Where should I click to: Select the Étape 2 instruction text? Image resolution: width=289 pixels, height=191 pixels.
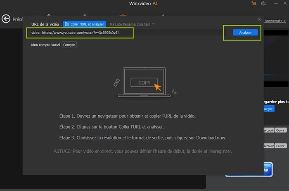click(112, 127)
